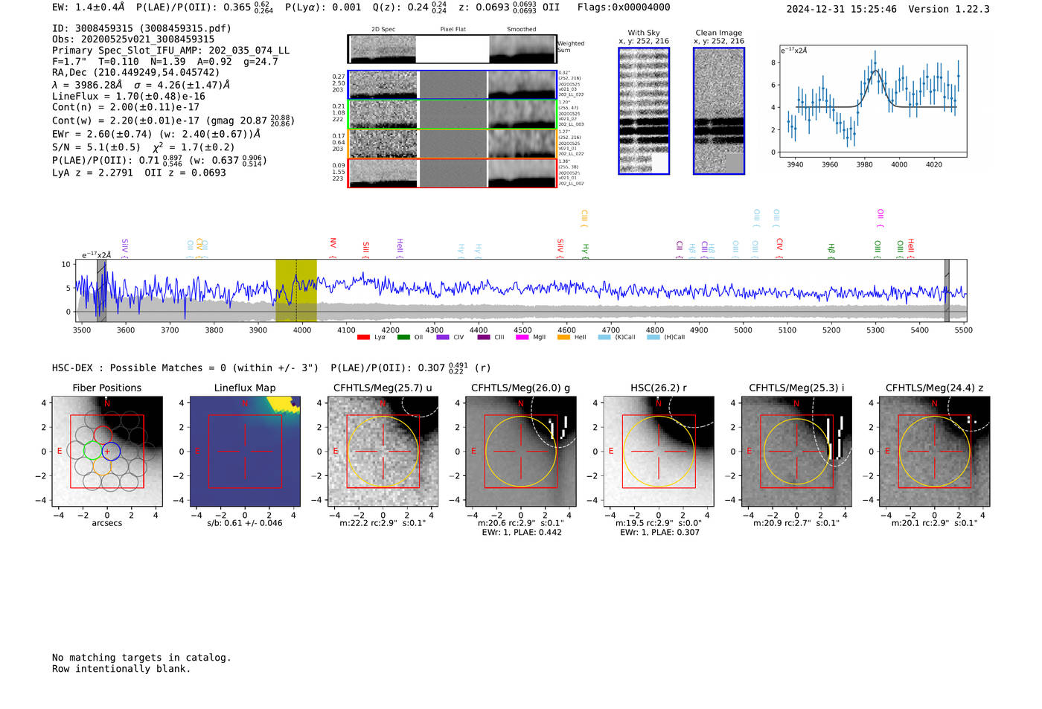Click the orange fiber circle in Fiber Positions

(x=102, y=466)
